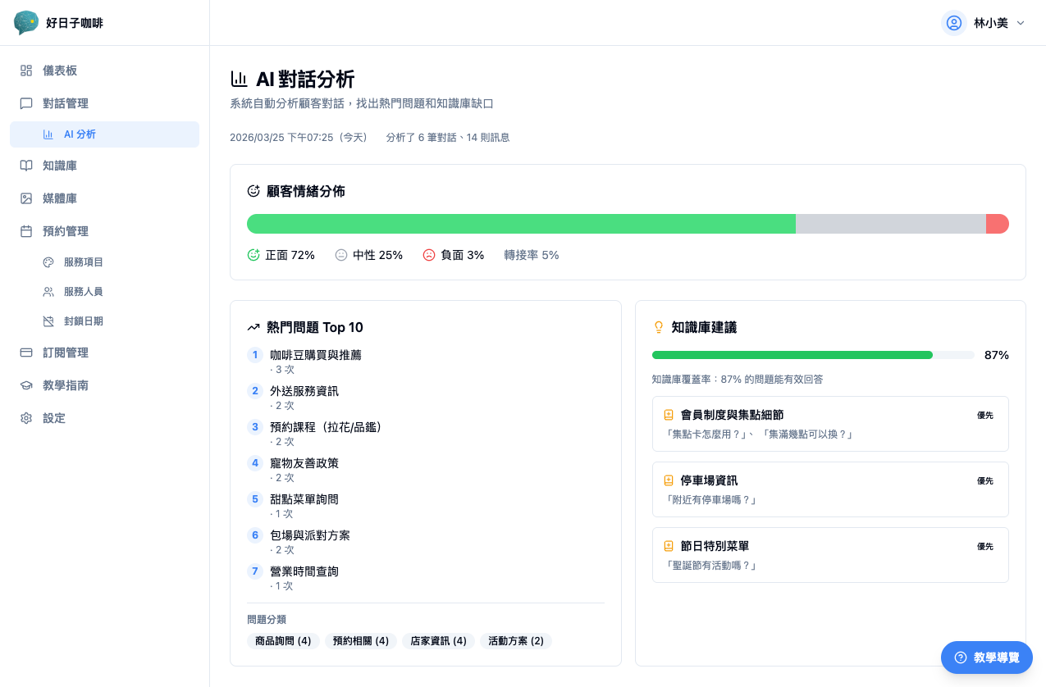Click the 設定 gear icon
This screenshot has width=1046, height=687.
26,418
